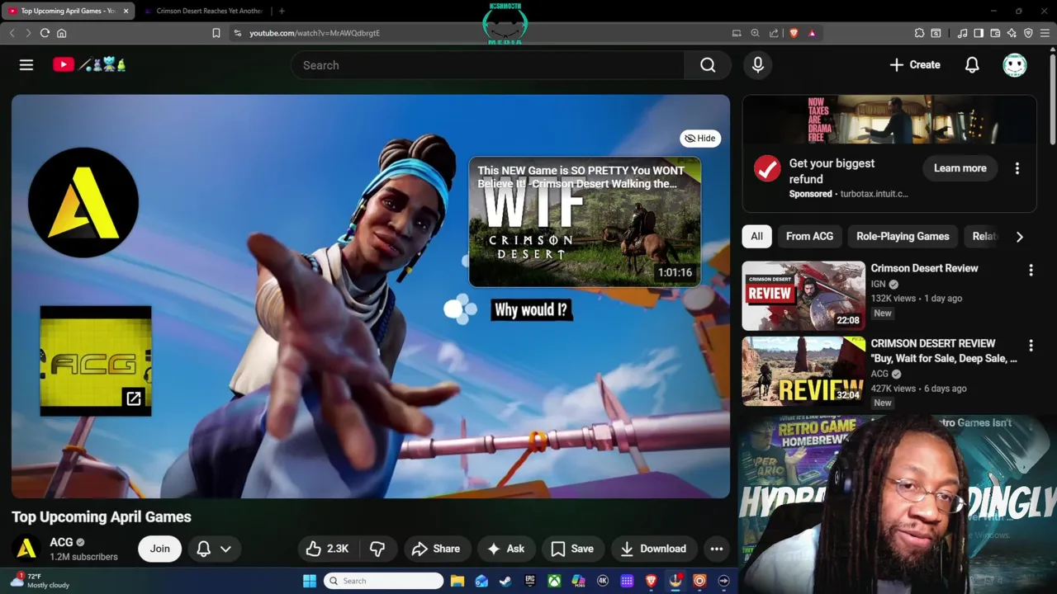Select the All filter chip

(x=756, y=236)
